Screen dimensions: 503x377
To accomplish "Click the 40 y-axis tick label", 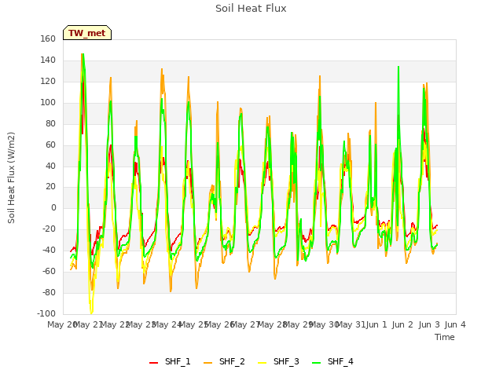I will [x=50, y=166].
